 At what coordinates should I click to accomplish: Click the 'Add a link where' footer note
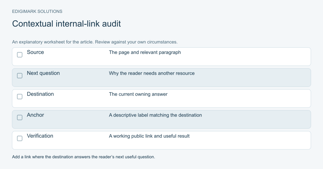click(83, 157)
